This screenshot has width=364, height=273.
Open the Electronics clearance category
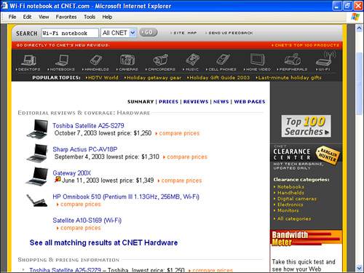click(x=288, y=205)
